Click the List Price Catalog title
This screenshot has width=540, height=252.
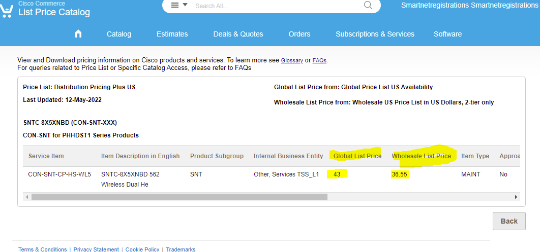(54, 12)
